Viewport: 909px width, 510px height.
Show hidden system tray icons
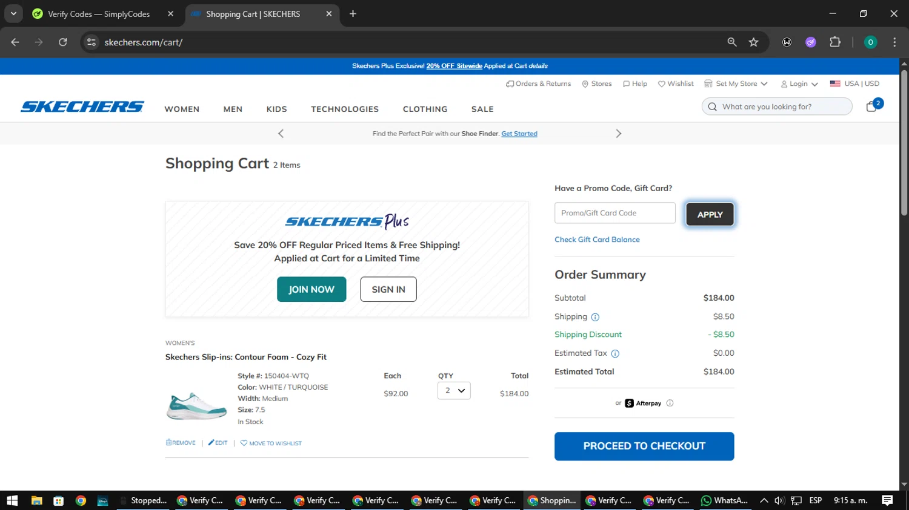tap(764, 501)
